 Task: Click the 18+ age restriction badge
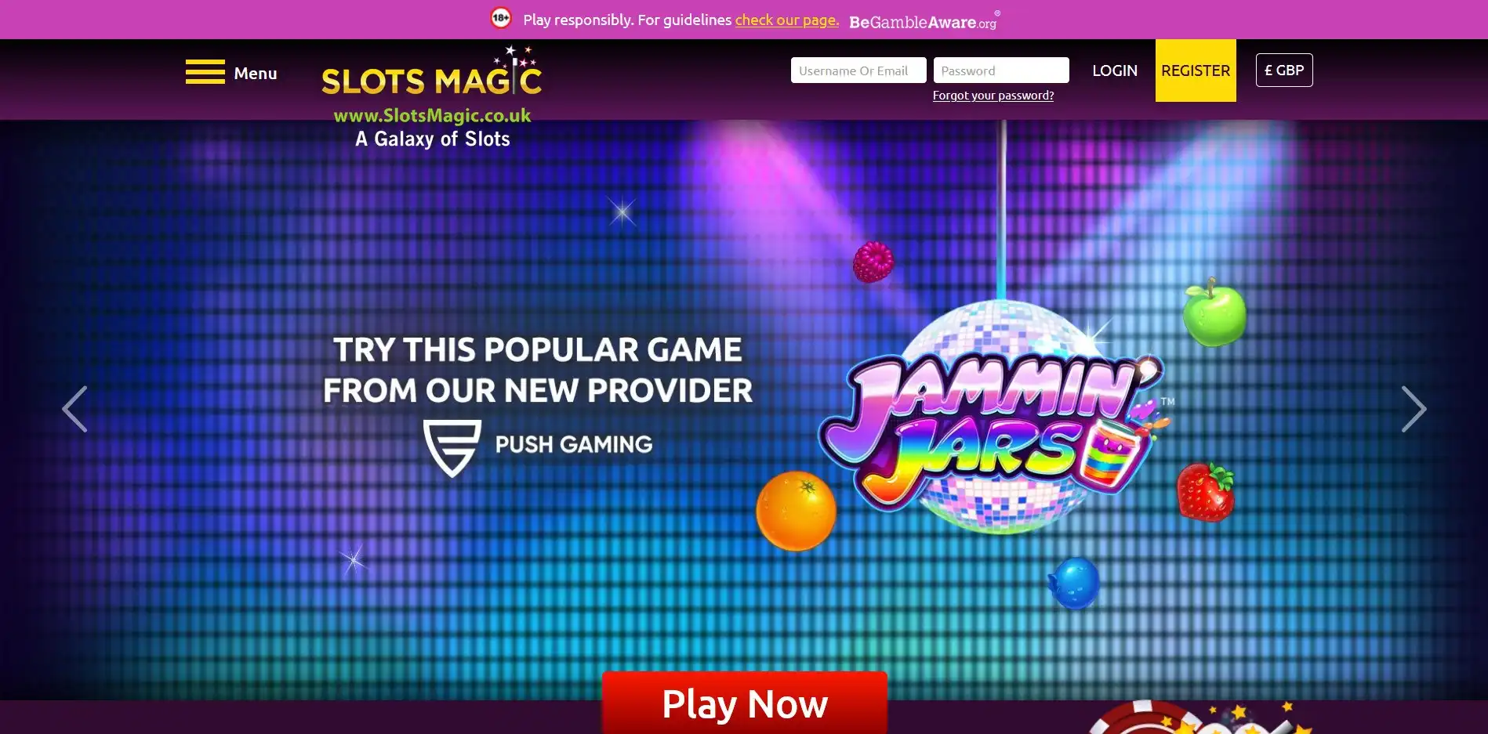tap(501, 17)
